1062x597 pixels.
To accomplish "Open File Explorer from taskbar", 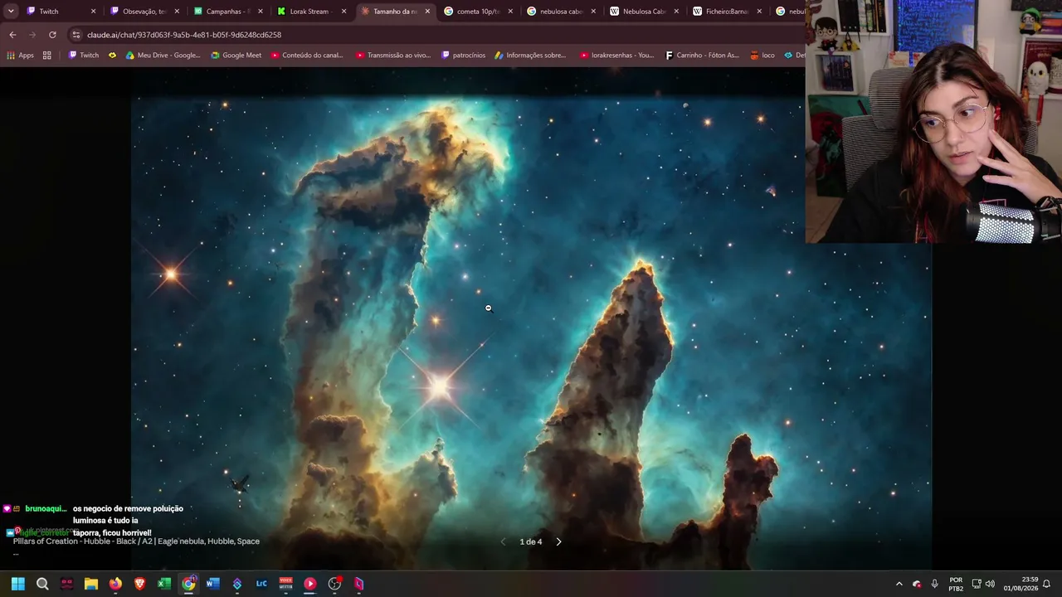I will (91, 584).
